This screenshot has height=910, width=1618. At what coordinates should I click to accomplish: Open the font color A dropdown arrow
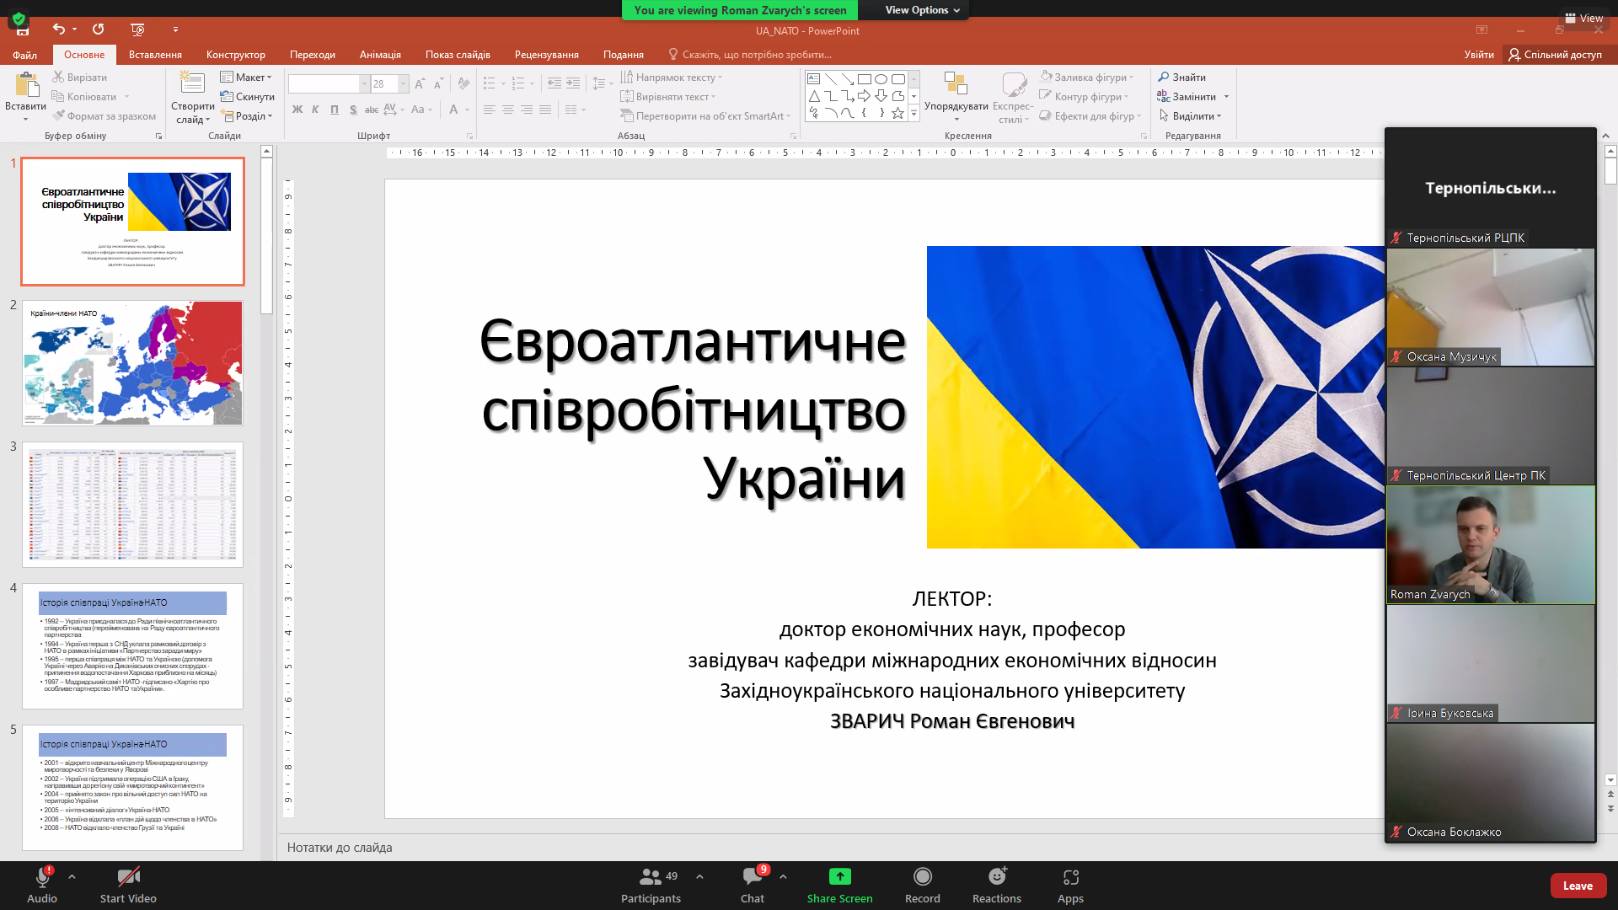point(467,110)
